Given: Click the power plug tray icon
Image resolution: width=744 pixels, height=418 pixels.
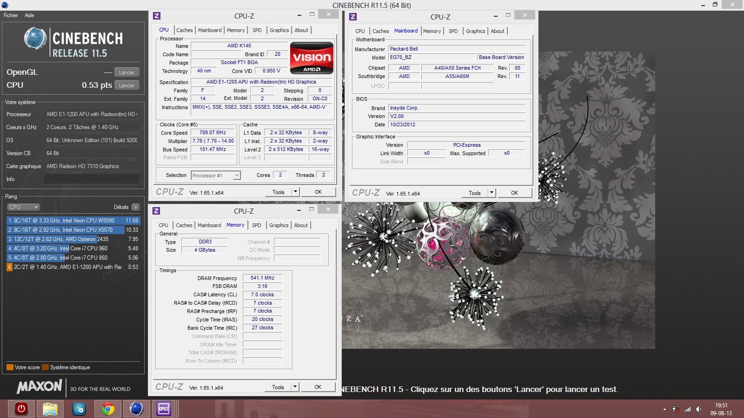Looking at the screenshot, I should pos(676,409).
